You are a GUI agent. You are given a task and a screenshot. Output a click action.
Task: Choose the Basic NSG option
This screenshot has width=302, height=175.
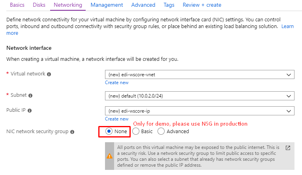pyautogui.click(x=136, y=131)
